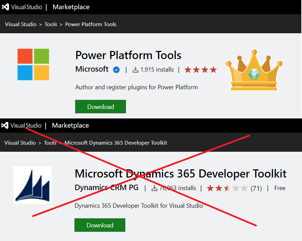Image resolution: width=302 pixels, height=241 pixels.
Task: Click star rating for Dynamics 365 Developer Toolkit
Action: [x=227, y=188]
